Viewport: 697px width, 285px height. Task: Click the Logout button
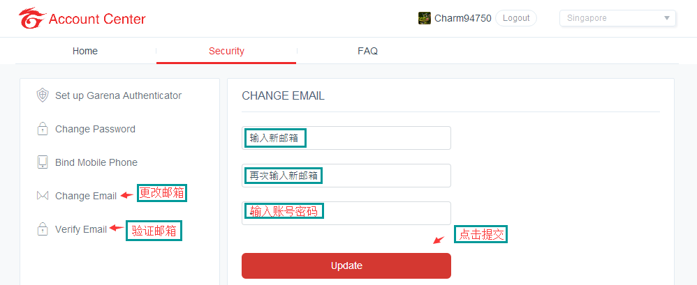tap(516, 18)
